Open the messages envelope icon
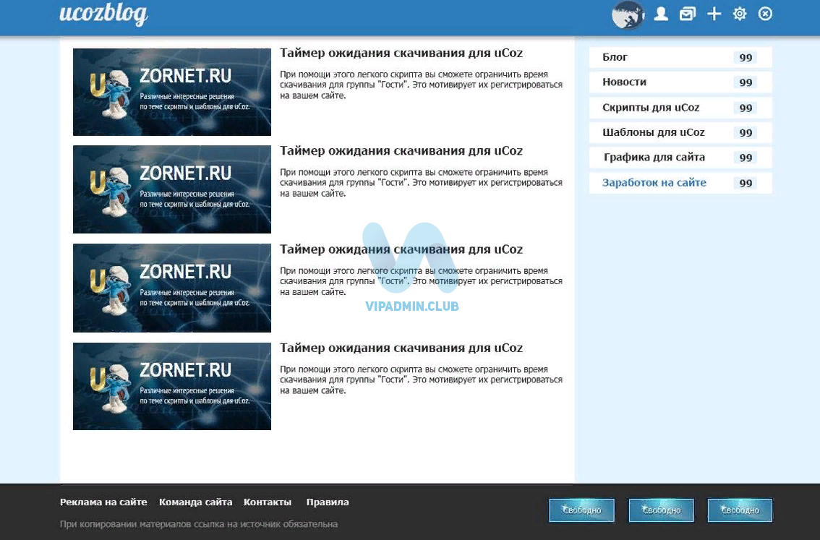Screen dimensions: 820x540 tap(687, 14)
